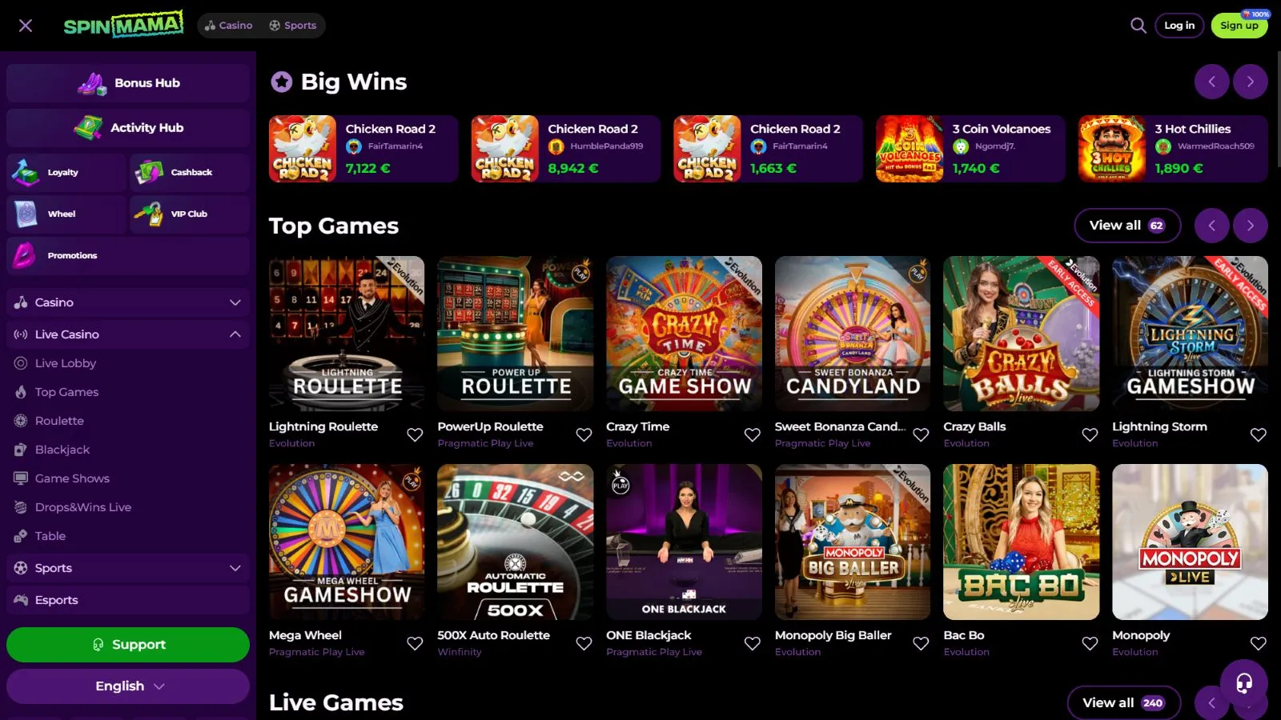The width and height of the screenshot is (1281, 720).
Task: Close the sidebar with X icon
Action: pyautogui.click(x=26, y=26)
